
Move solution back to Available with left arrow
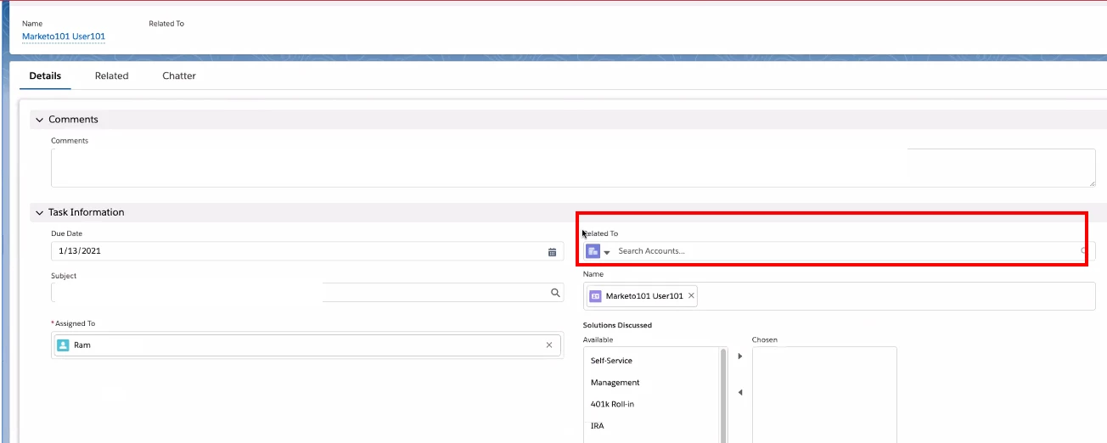tap(739, 392)
